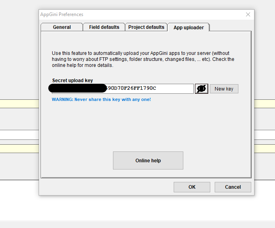Select the App uploader tab
This screenshot has width=275, height=228.
click(x=189, y=28)
